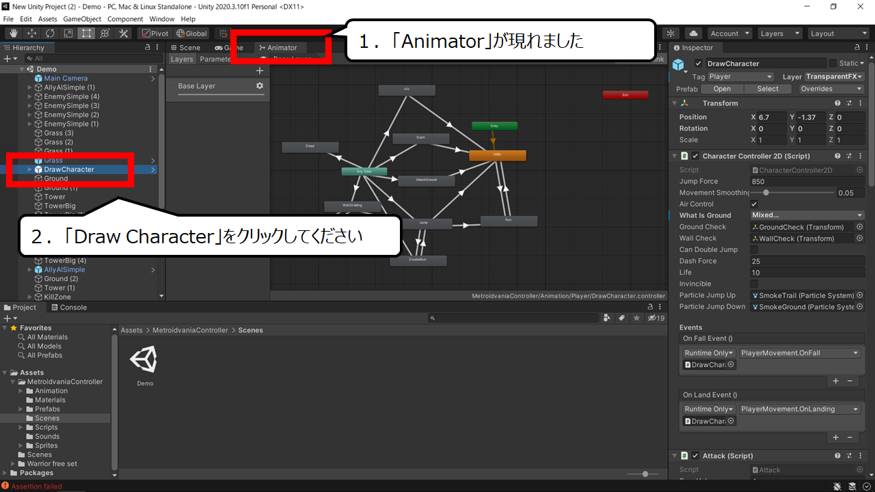The width and height of the screenshot is (875, 492).
Task: Toggle Pivot handle position
Action: pyautogui.click(x=154, y=33)
